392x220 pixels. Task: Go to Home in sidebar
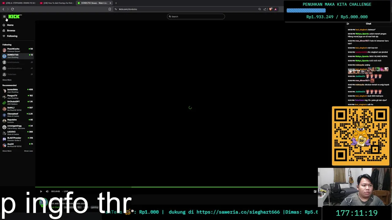(8, 25)
